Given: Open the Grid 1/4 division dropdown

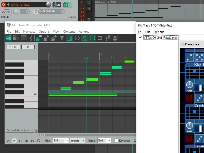Looking at the screenshot, I should click(61, 141).
